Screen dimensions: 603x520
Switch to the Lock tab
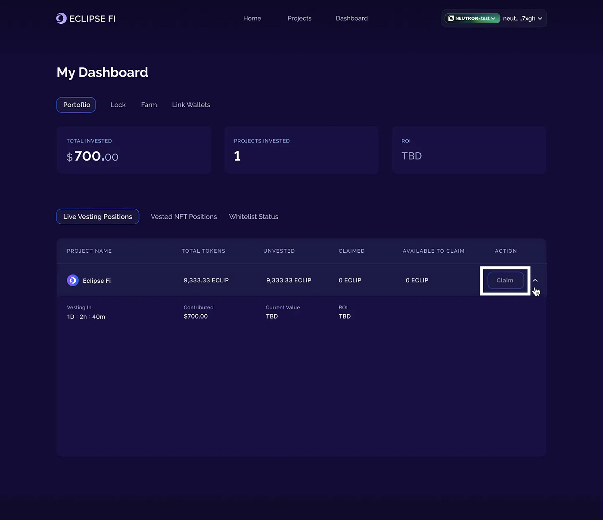click(118, 105)
